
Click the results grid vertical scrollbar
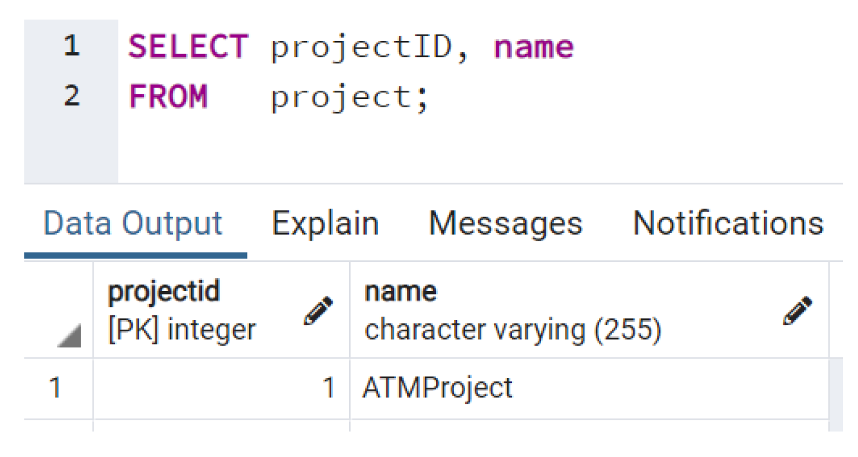[x=835, y=394]
